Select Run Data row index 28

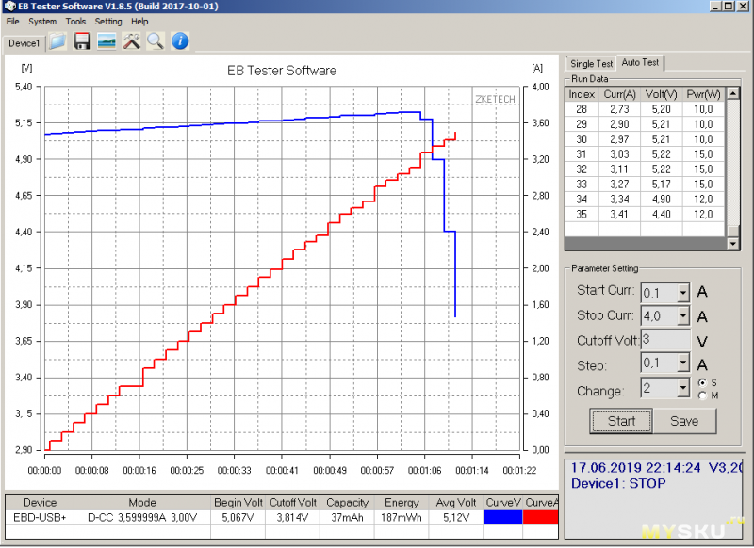tap(645, 109)
